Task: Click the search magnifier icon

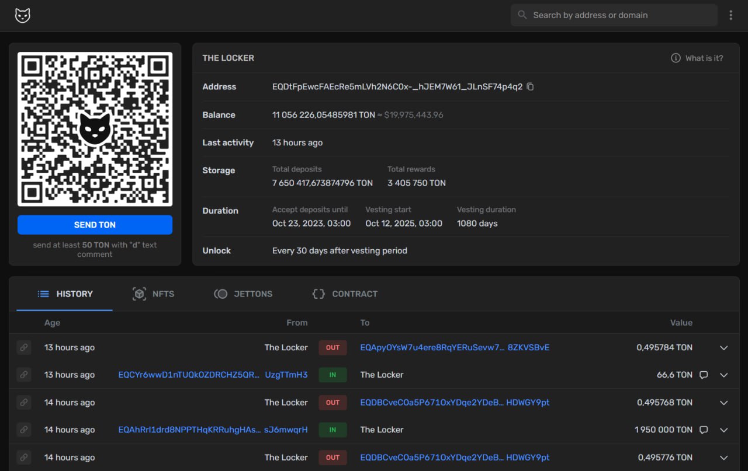Action: pos(522,15)
